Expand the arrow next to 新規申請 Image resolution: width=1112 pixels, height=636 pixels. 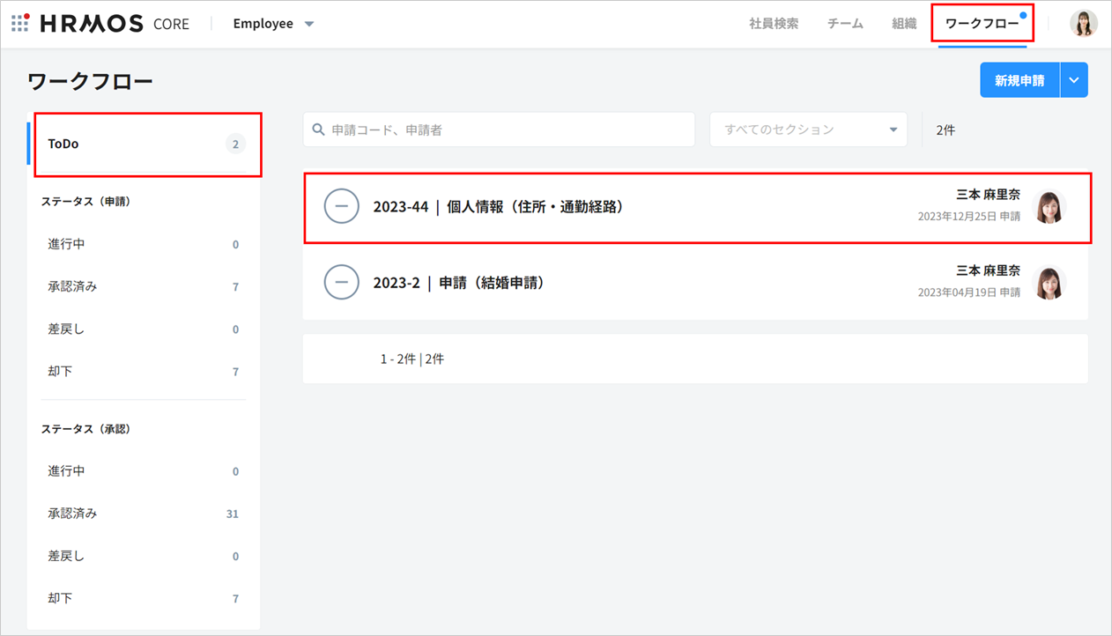pyautogui.click(x=1073, y=80)
